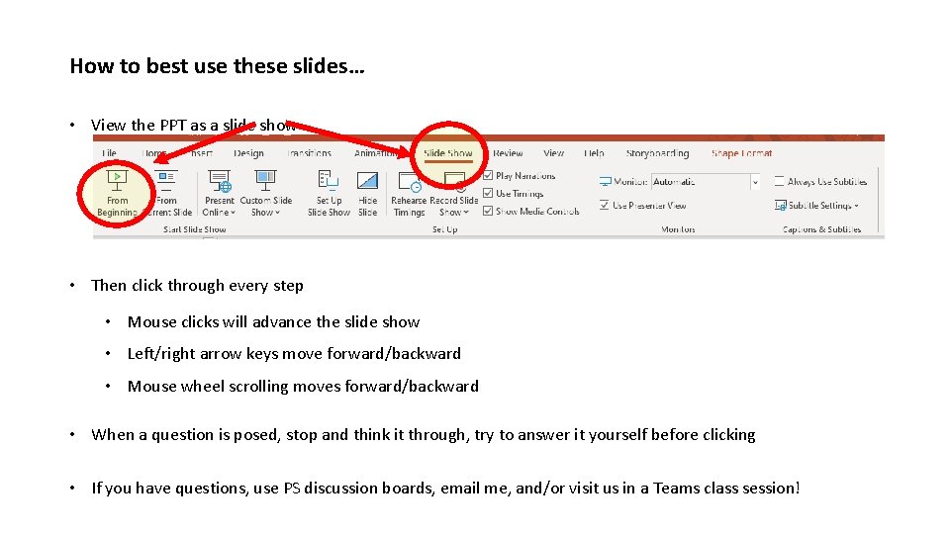Open the Shape Format tab
Image resolution: width=950 pixels, height=534 pixels.
[x=741, y=153]
